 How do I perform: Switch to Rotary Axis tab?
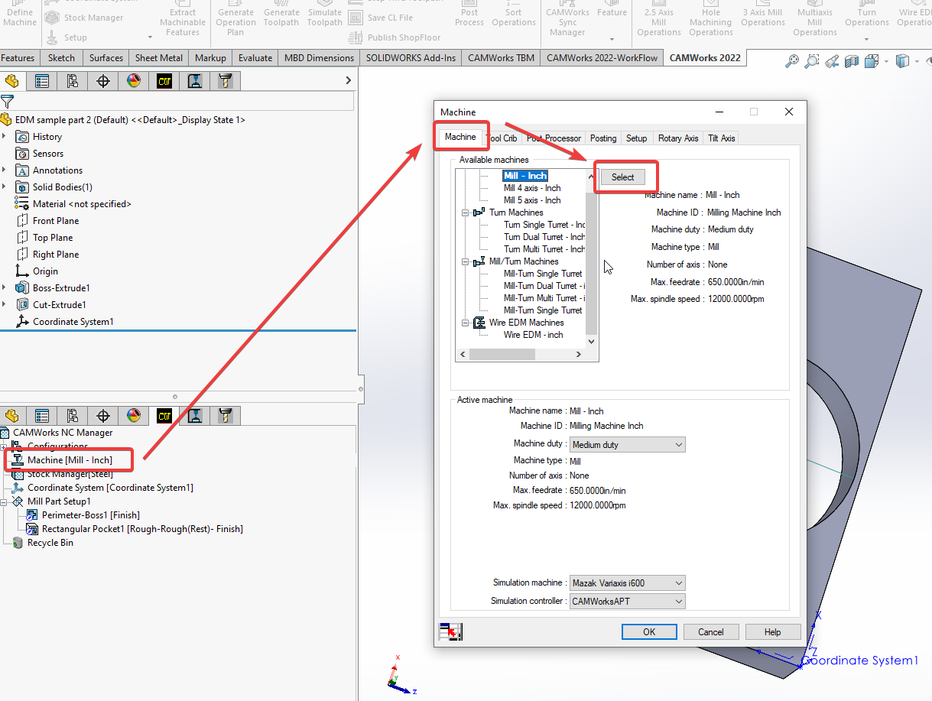678,138
